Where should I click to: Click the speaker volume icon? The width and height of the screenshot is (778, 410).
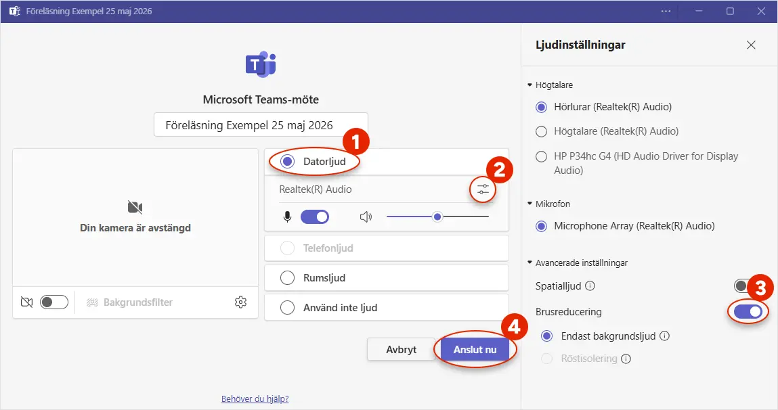(x=366, y=217)
